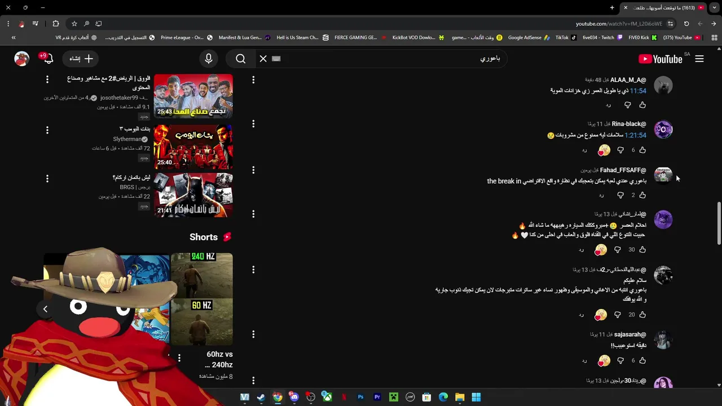Open the Hell is Us Steam bookmark
Screen dimensions: 722x406
(x=302, y=37)
